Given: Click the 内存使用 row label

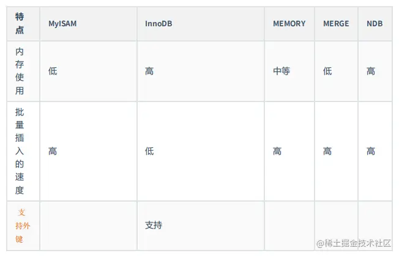Looking at the screenshot, I should (20, 71).
